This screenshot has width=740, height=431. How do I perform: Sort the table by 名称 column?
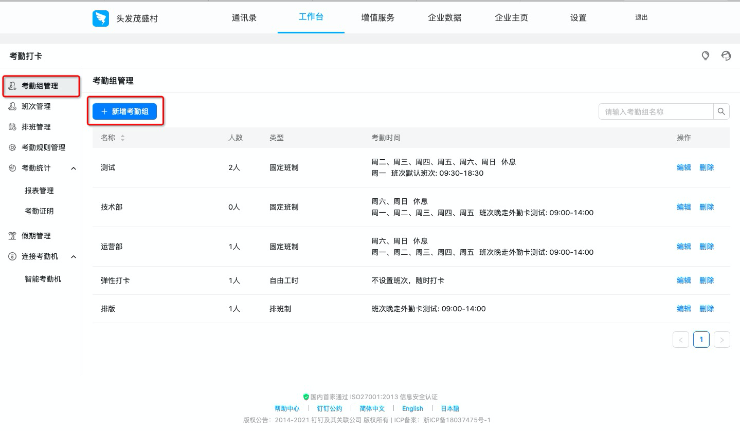122,138
